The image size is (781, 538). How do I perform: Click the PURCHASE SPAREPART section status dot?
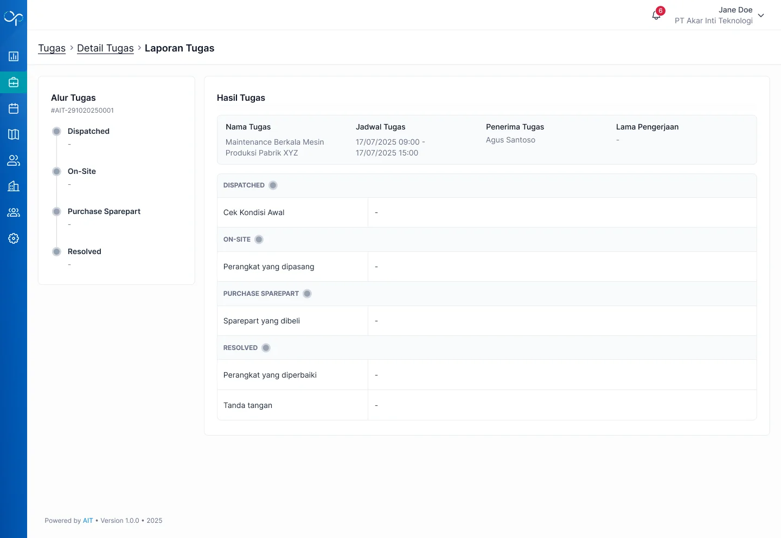pyautogui.click(x=308, y=294)
